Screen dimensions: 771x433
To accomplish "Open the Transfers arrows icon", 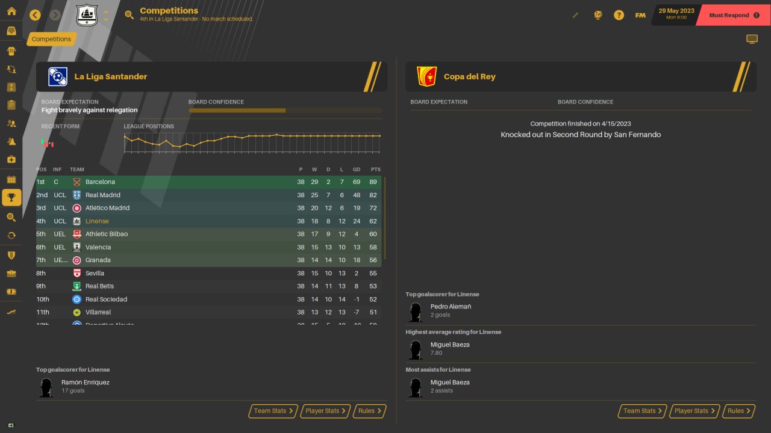I will click(11, 235).
